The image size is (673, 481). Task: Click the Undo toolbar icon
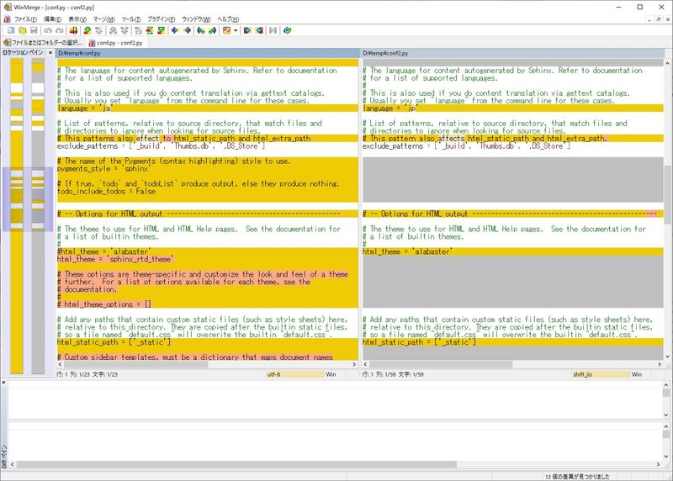(x=49, y=30)
